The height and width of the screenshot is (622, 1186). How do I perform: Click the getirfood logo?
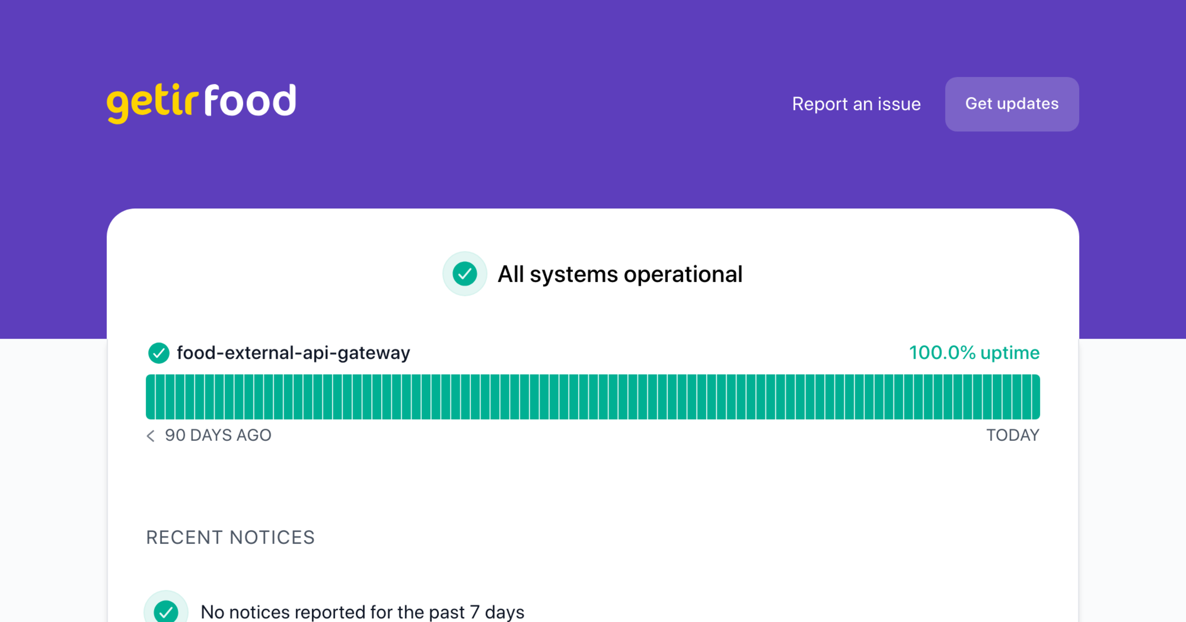click(201, 101)
